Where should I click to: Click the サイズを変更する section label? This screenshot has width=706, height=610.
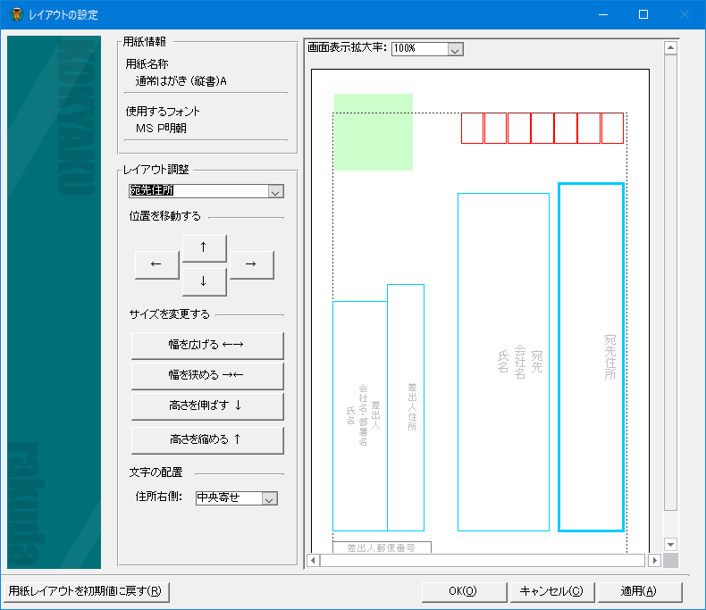(x=169, y=314)
